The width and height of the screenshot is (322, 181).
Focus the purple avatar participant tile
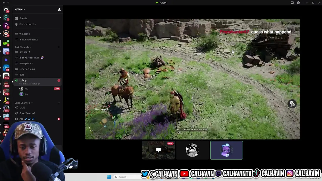pos(227,150)
